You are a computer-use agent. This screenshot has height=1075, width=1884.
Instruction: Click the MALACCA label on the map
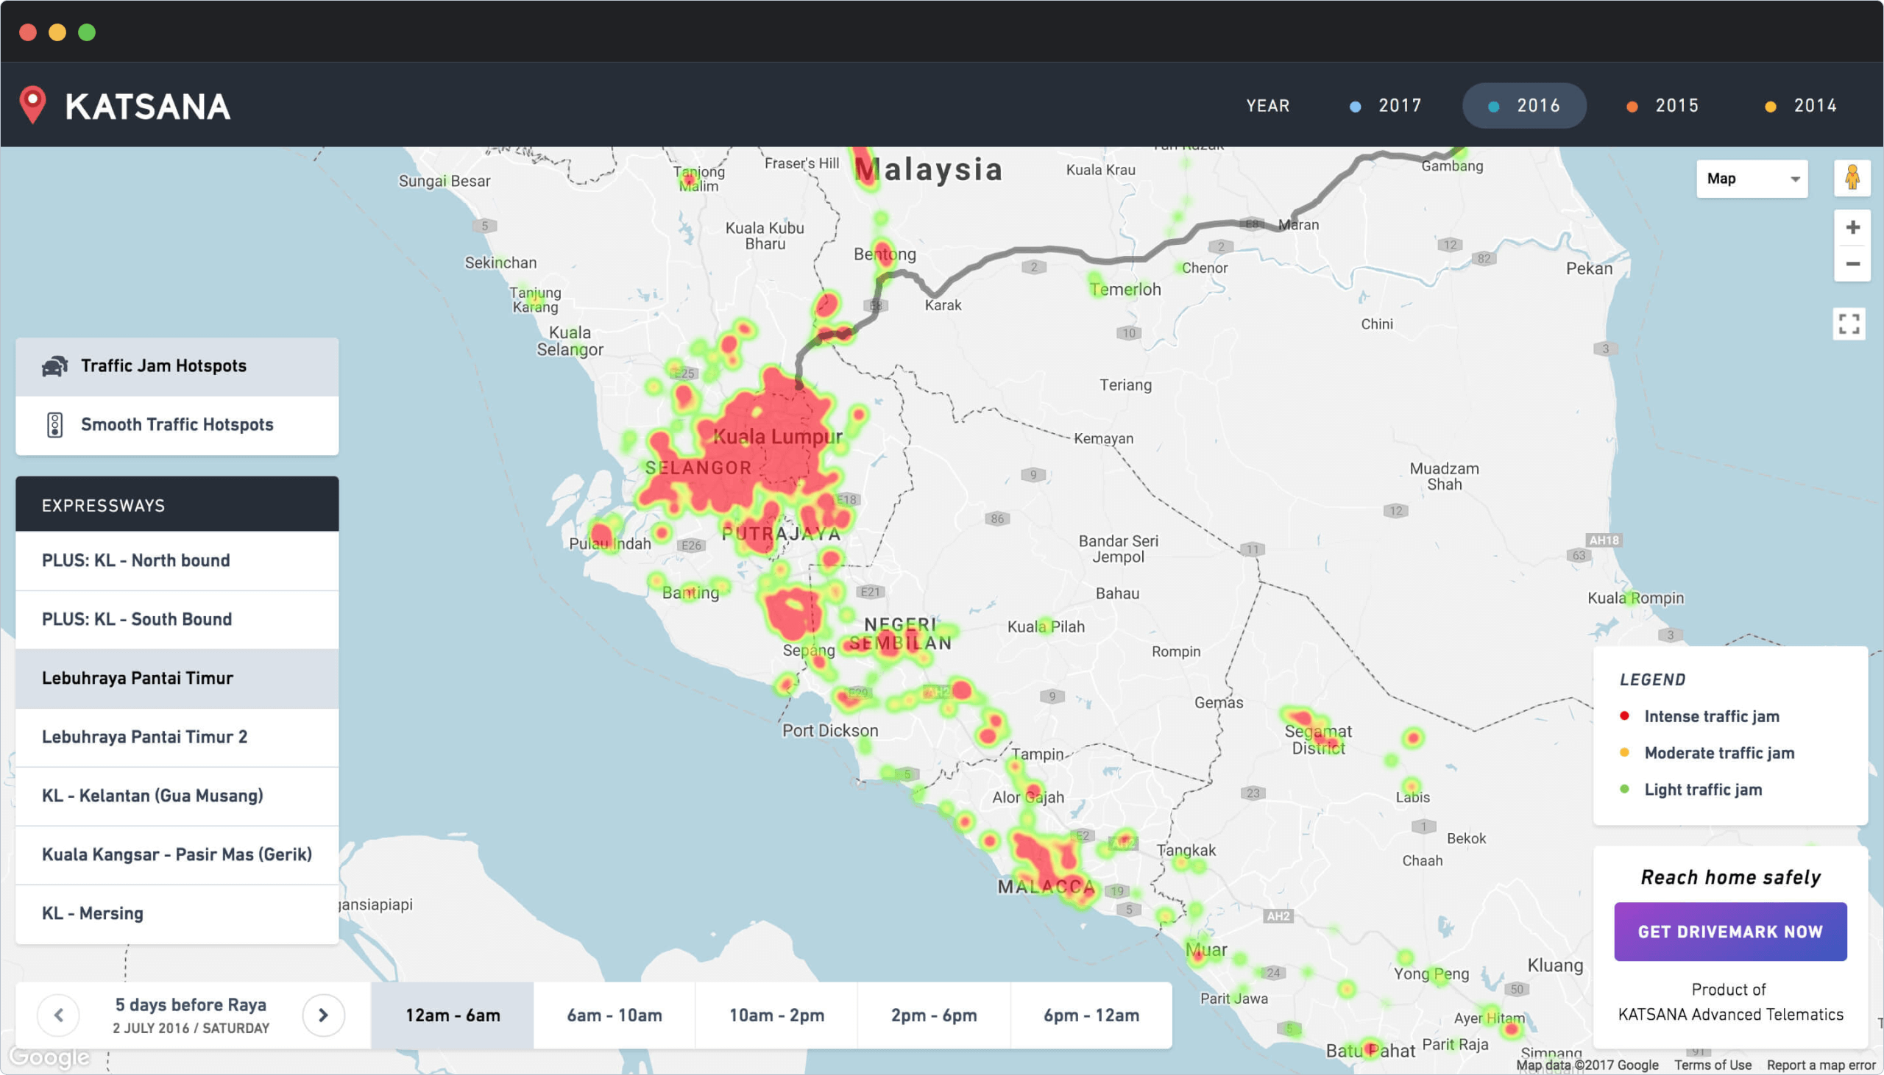click(1047, 887)
